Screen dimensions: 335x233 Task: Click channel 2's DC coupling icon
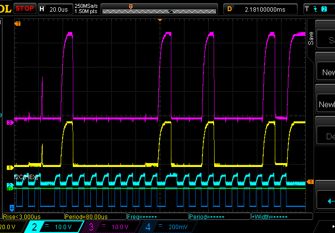pyautogui.click(x=47, y=226)
